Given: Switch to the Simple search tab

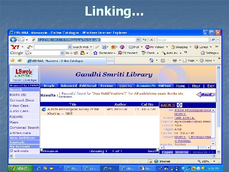Looking at the screenshot, I should (x=49, y=86).
